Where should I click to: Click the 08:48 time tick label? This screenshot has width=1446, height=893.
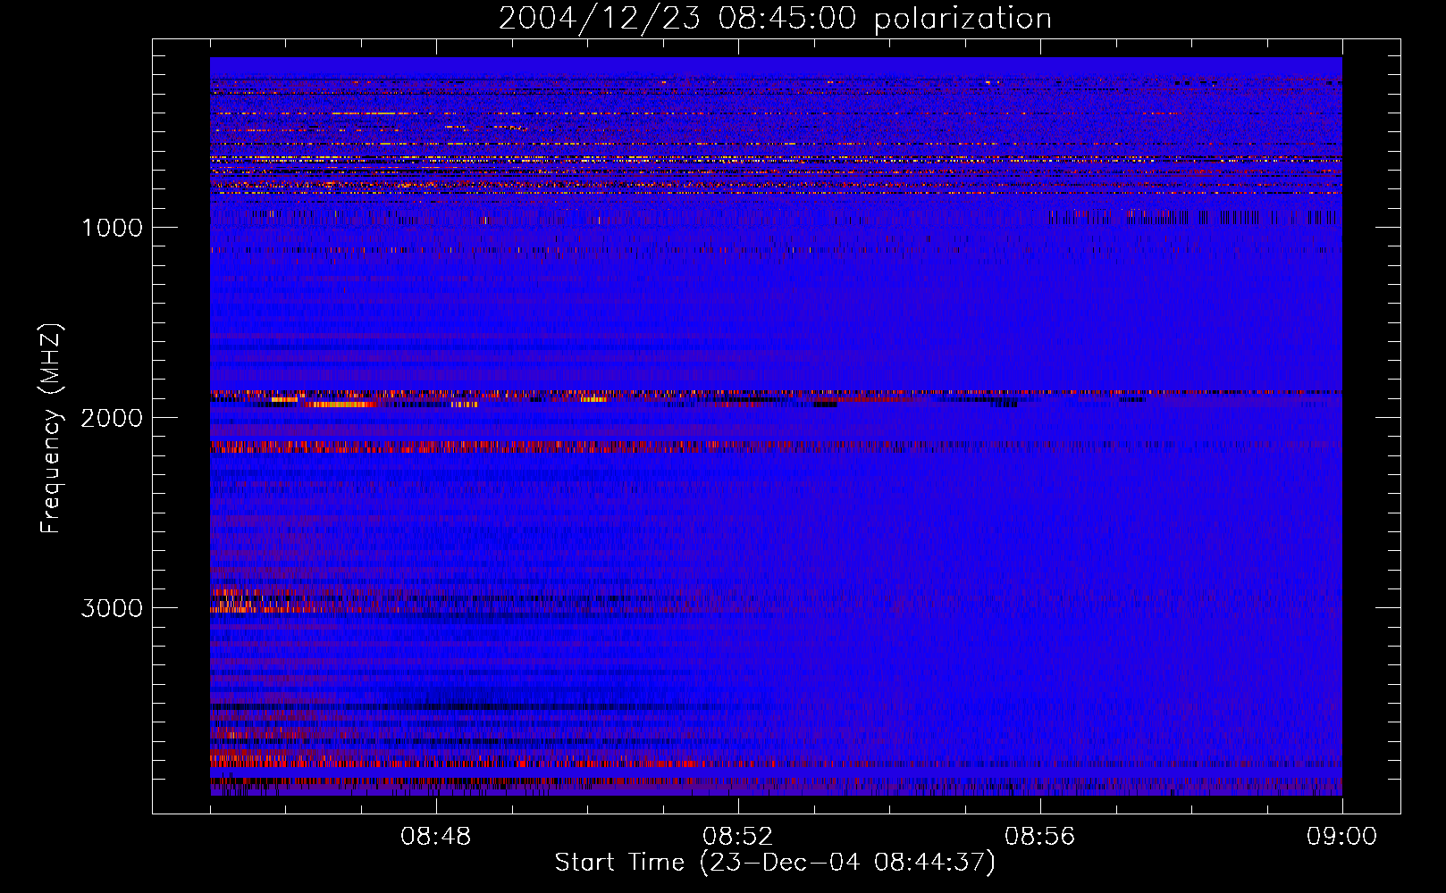(436, 837)
